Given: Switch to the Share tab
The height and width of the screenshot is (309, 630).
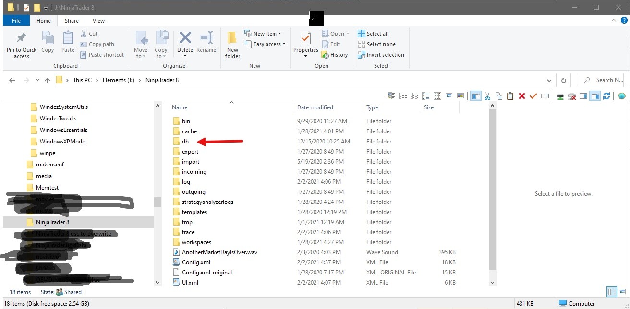Looking at the screenshot, I should point(72,21).
